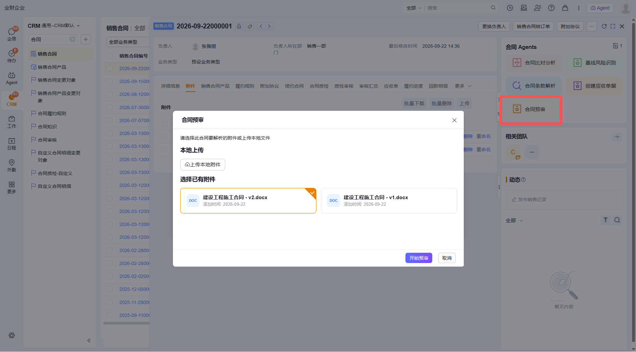Screen dimensions: 636x352
Task: Open the 日程 calendar sidebar icon
Action: pos(12,144)
